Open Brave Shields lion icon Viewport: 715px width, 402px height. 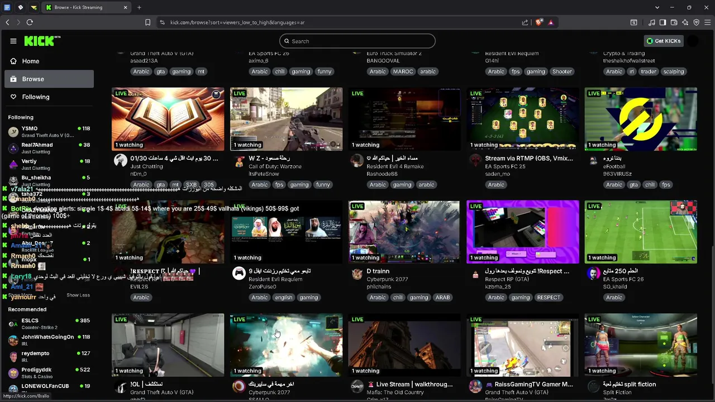(x=539, y=22)
